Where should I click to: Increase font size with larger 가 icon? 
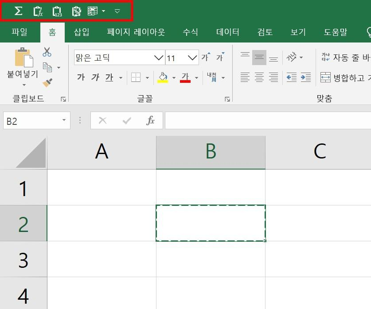(206, 57)
